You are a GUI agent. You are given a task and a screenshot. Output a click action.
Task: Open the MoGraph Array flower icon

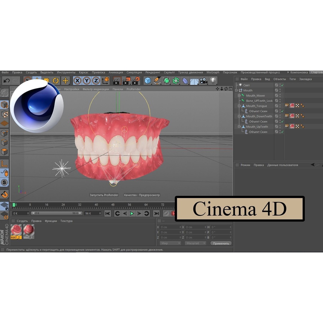pyautogui.click(x=176, y=81)
